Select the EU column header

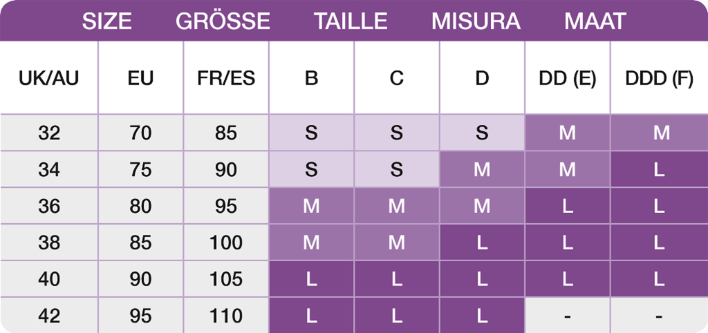click(140, 78)
